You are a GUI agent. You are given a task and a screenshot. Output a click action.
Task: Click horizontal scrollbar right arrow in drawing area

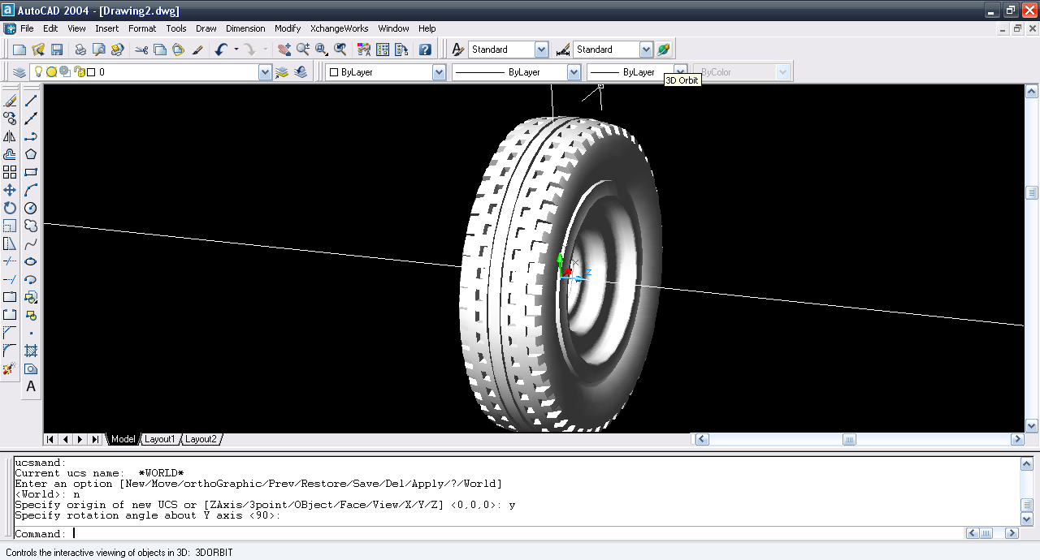coord(1016,439)
